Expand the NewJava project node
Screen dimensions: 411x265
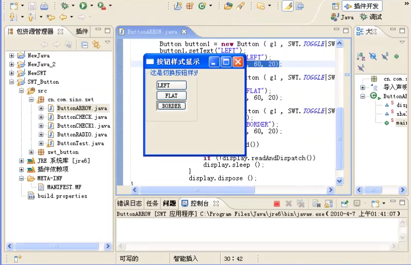[x=11, y=56]
